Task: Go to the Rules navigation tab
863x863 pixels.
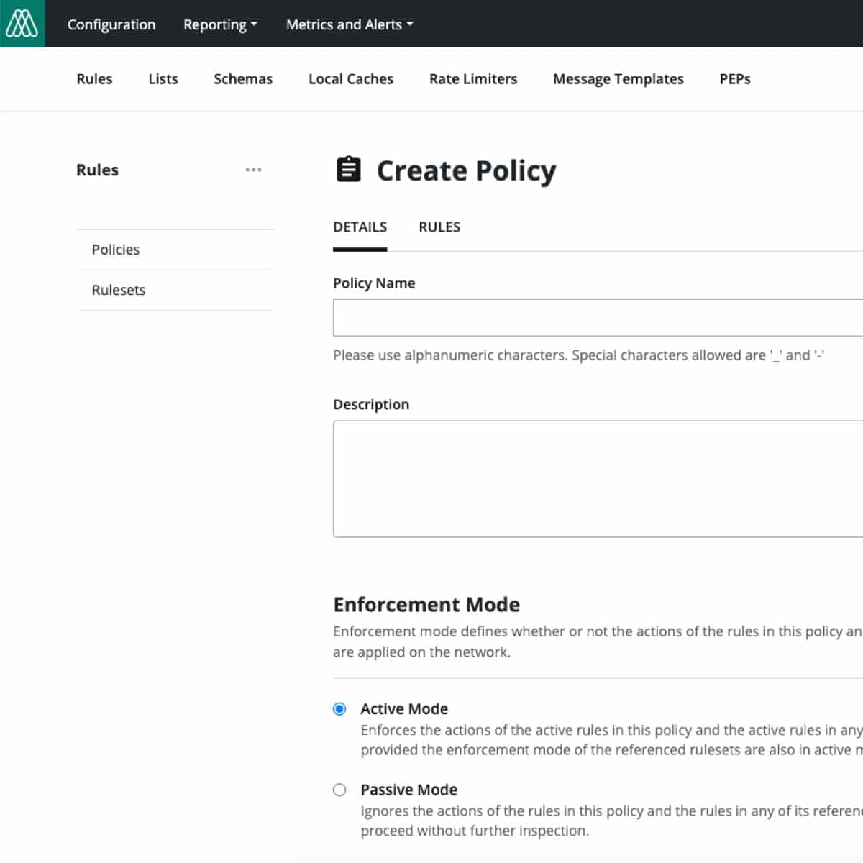Action: [94, 79]
